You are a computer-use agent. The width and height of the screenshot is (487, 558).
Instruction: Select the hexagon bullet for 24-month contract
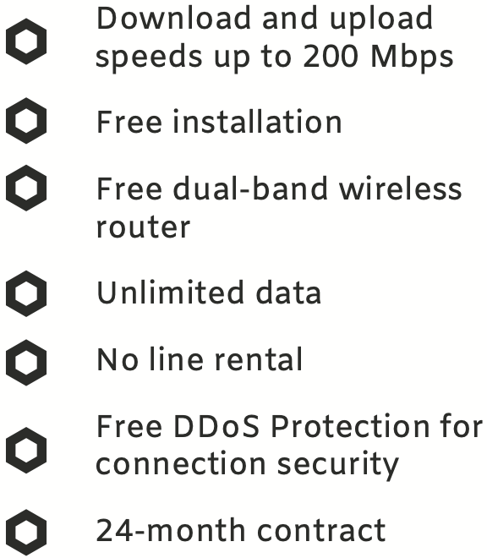(26, 533)
